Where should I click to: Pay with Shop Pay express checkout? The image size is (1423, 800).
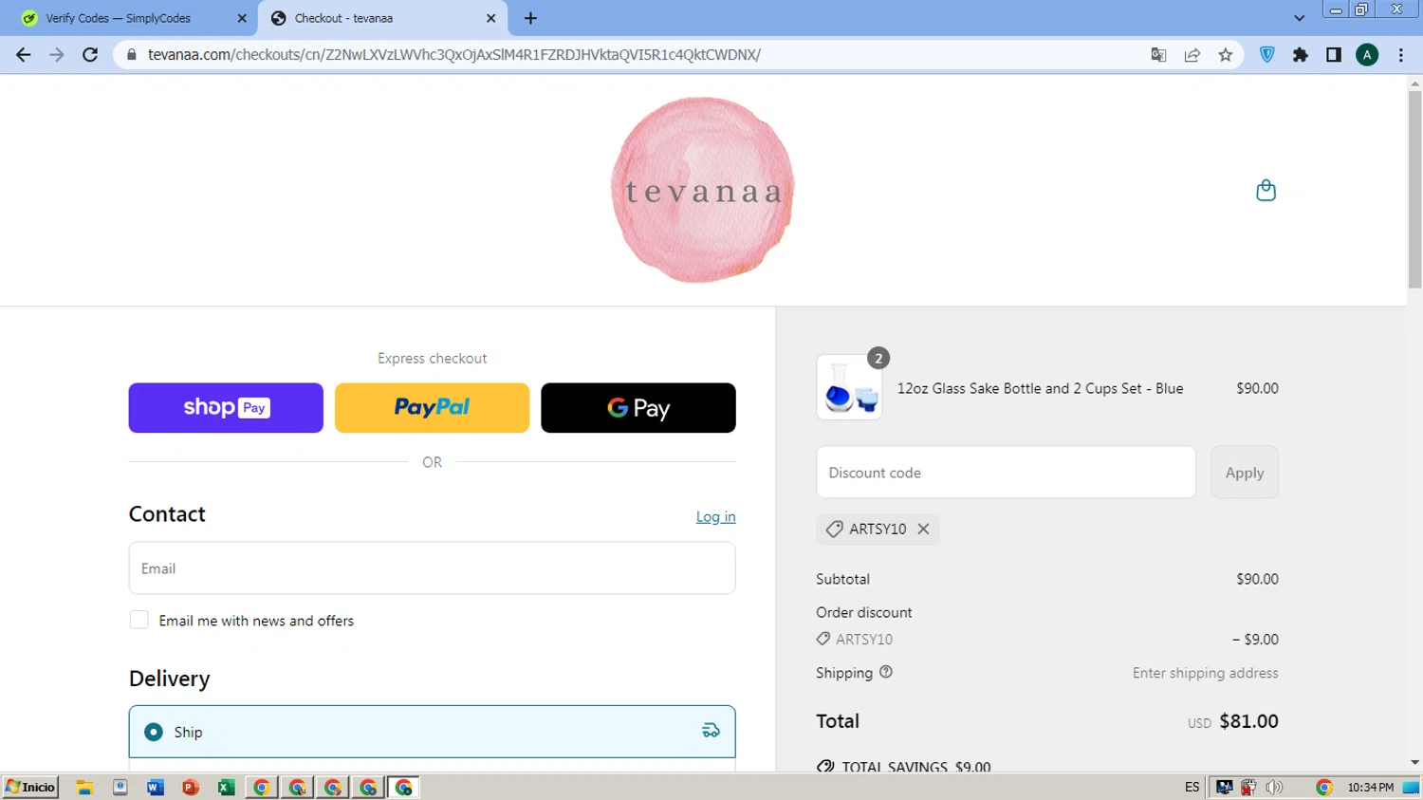226,408
